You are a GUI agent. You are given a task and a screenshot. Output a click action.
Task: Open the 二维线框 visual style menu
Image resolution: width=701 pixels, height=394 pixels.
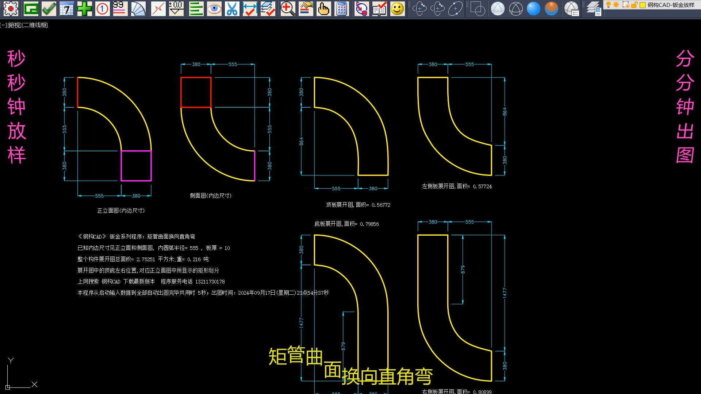click(36, 25)
